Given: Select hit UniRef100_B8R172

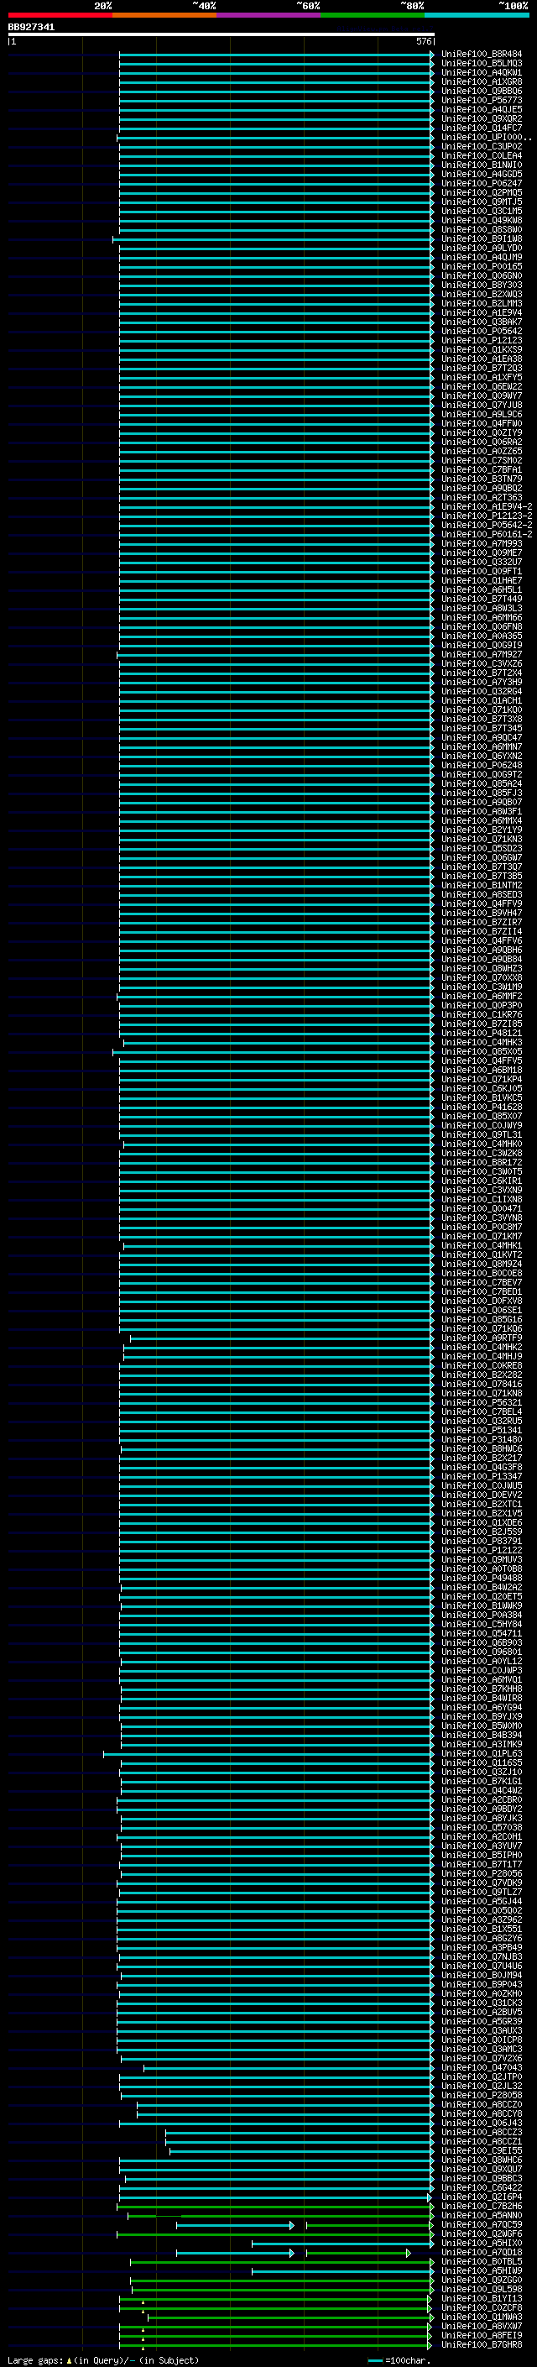Looking at the screenshot, I should (x=482, y=1162).
